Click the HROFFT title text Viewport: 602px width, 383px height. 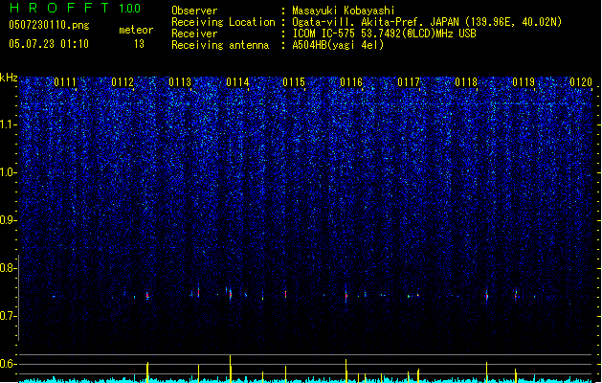[x=59, y=8]
